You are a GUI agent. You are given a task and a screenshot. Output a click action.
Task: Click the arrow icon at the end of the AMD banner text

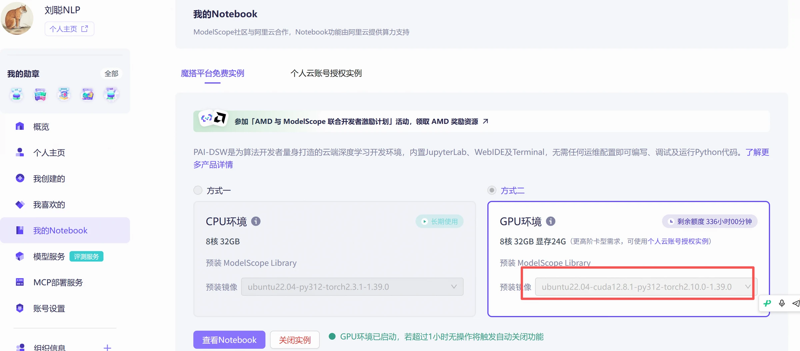pyautogui.click(x=485, y=121)
